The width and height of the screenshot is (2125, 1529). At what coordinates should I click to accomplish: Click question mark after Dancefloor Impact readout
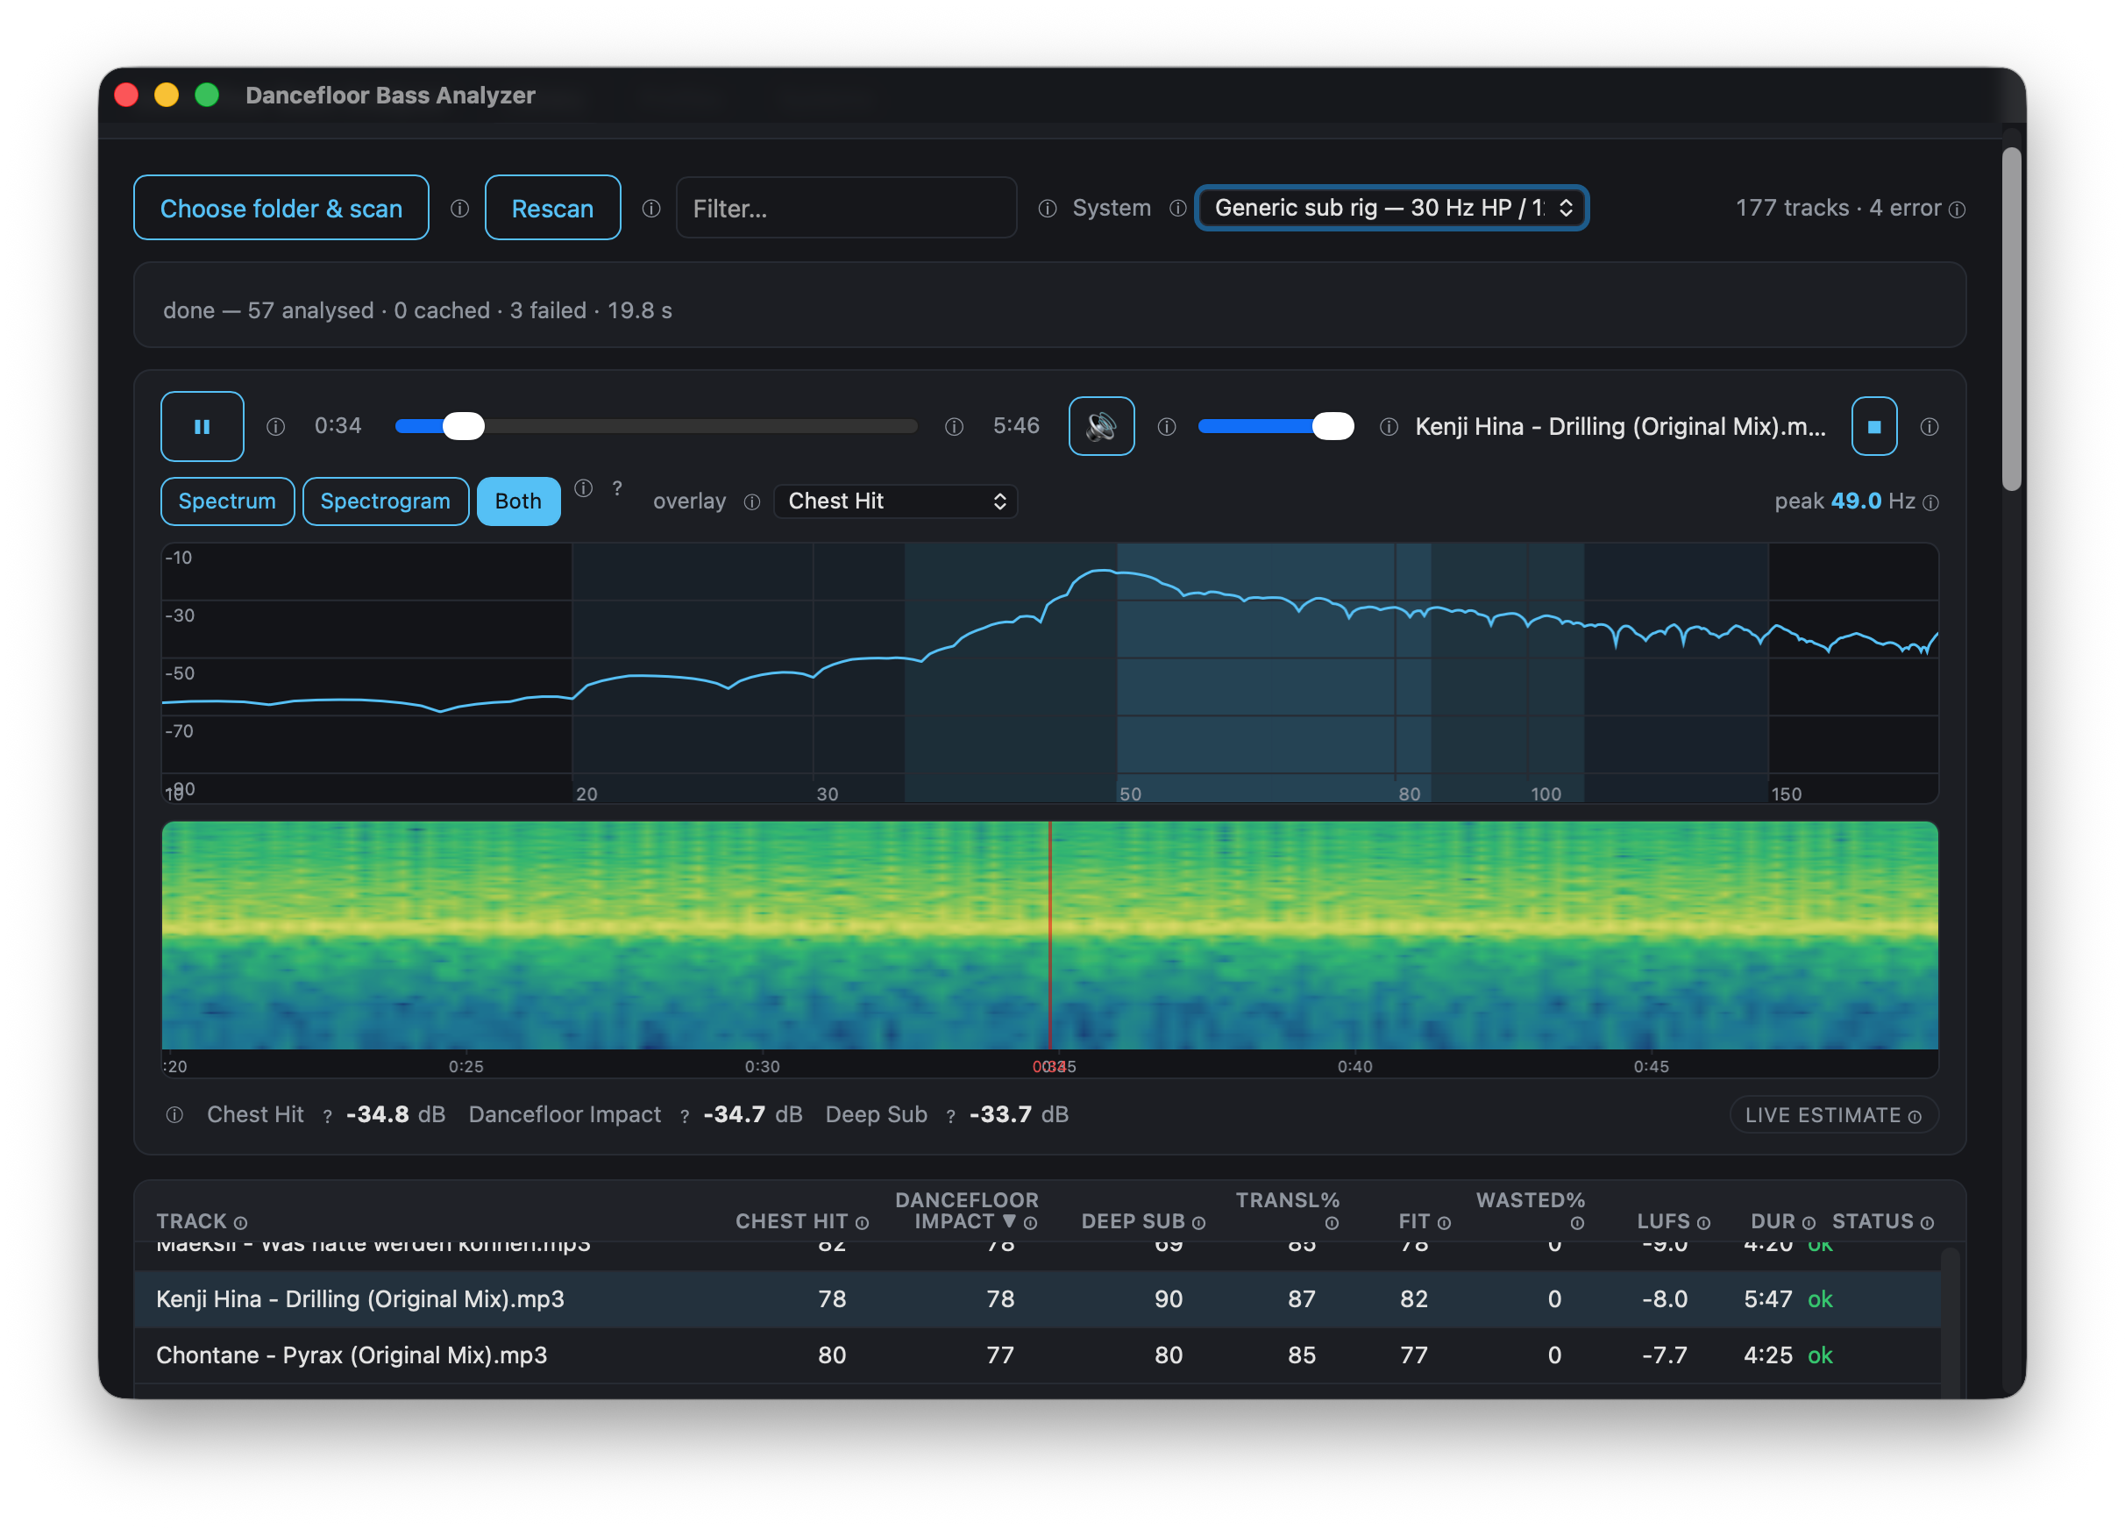click(x=685, y=1116)
